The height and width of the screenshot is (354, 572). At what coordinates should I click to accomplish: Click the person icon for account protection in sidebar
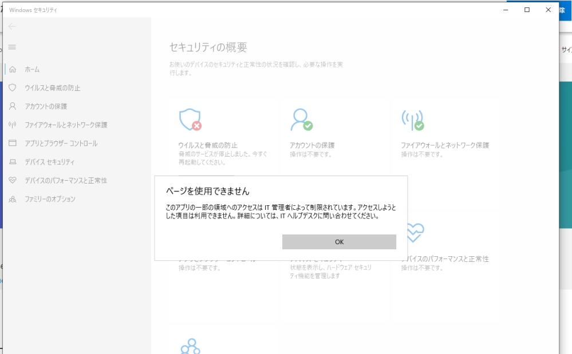12,106
